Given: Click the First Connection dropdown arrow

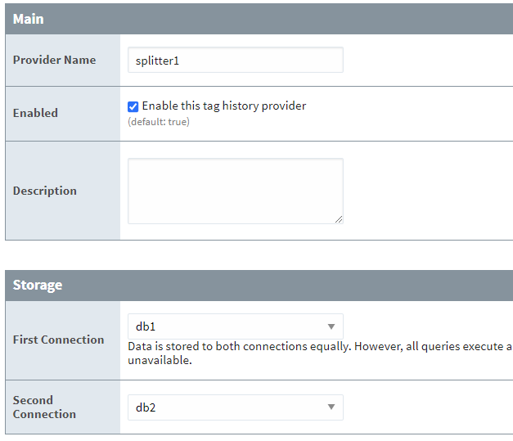Looking at the screenshot, I should 331,326.
